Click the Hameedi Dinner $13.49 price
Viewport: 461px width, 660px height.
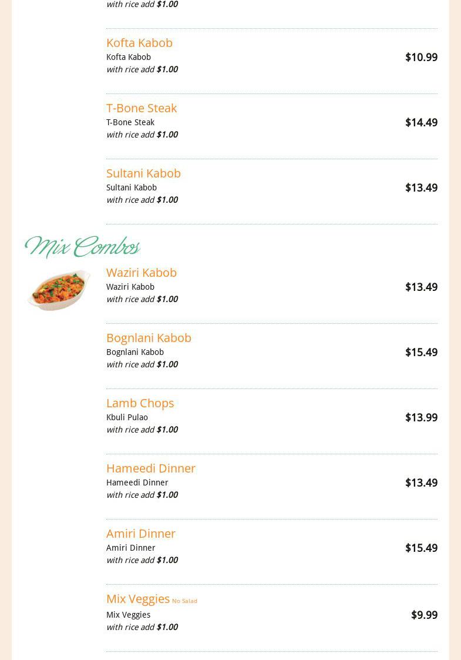tap(420, 483)
